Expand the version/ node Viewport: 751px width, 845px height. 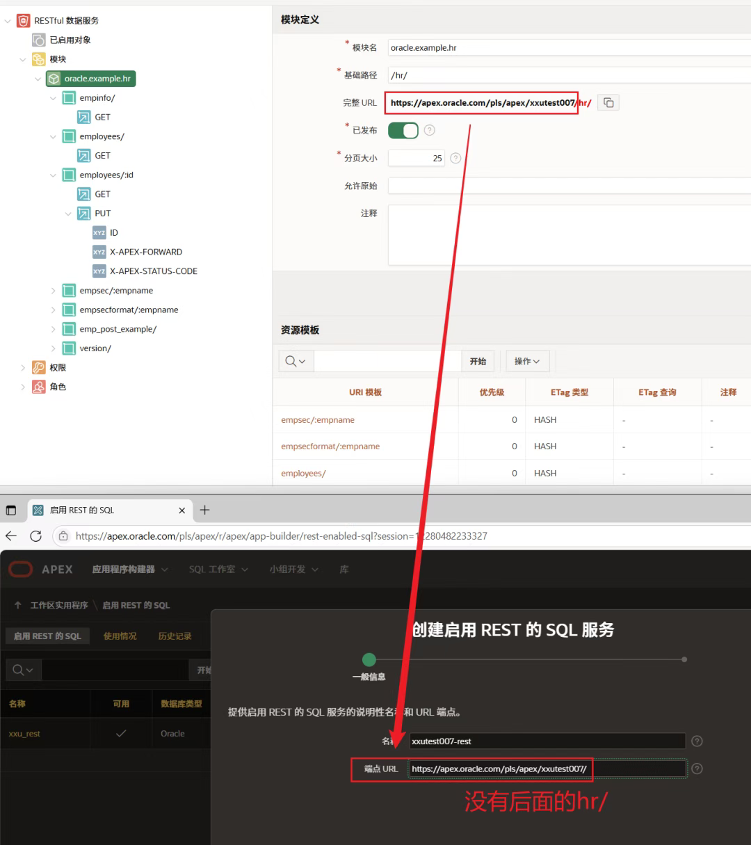pyautogui.click(x=54, y=348)
